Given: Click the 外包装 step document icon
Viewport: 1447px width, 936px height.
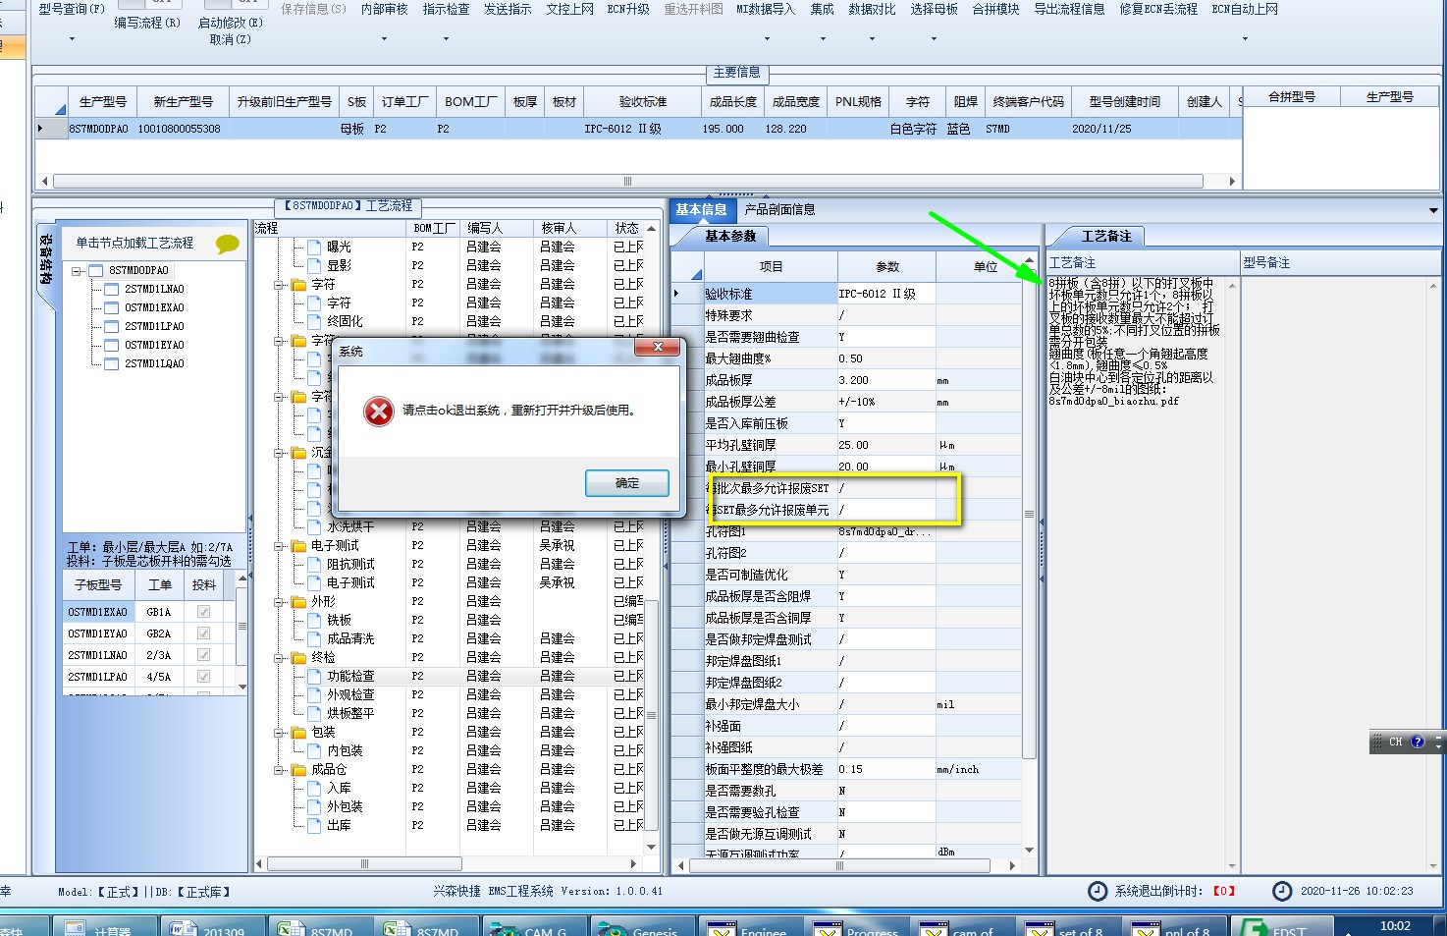Looking at the screenshot, I should click(x=314, y=806).
